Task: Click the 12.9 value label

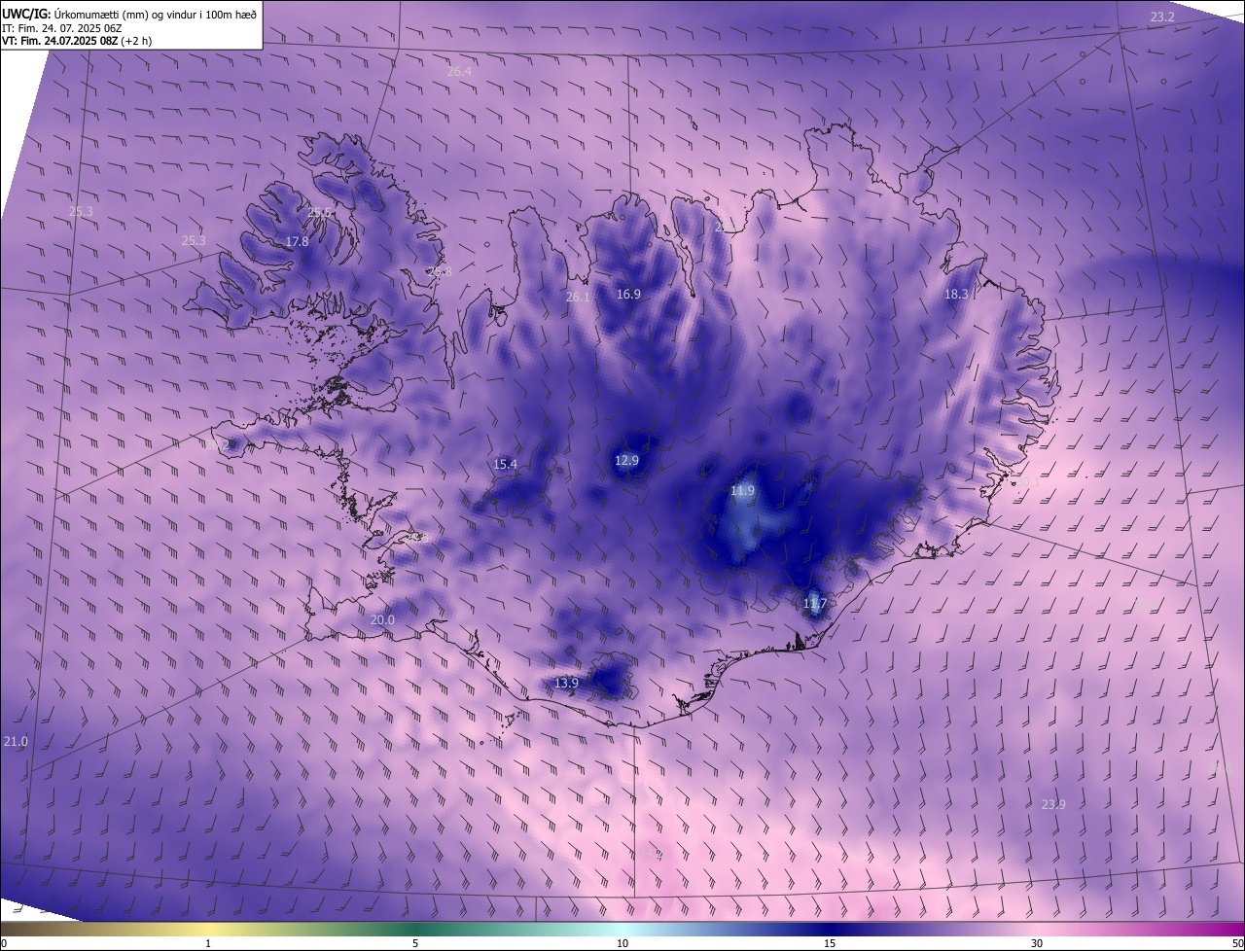Action: pyautogui.click(x=627, y=461)
